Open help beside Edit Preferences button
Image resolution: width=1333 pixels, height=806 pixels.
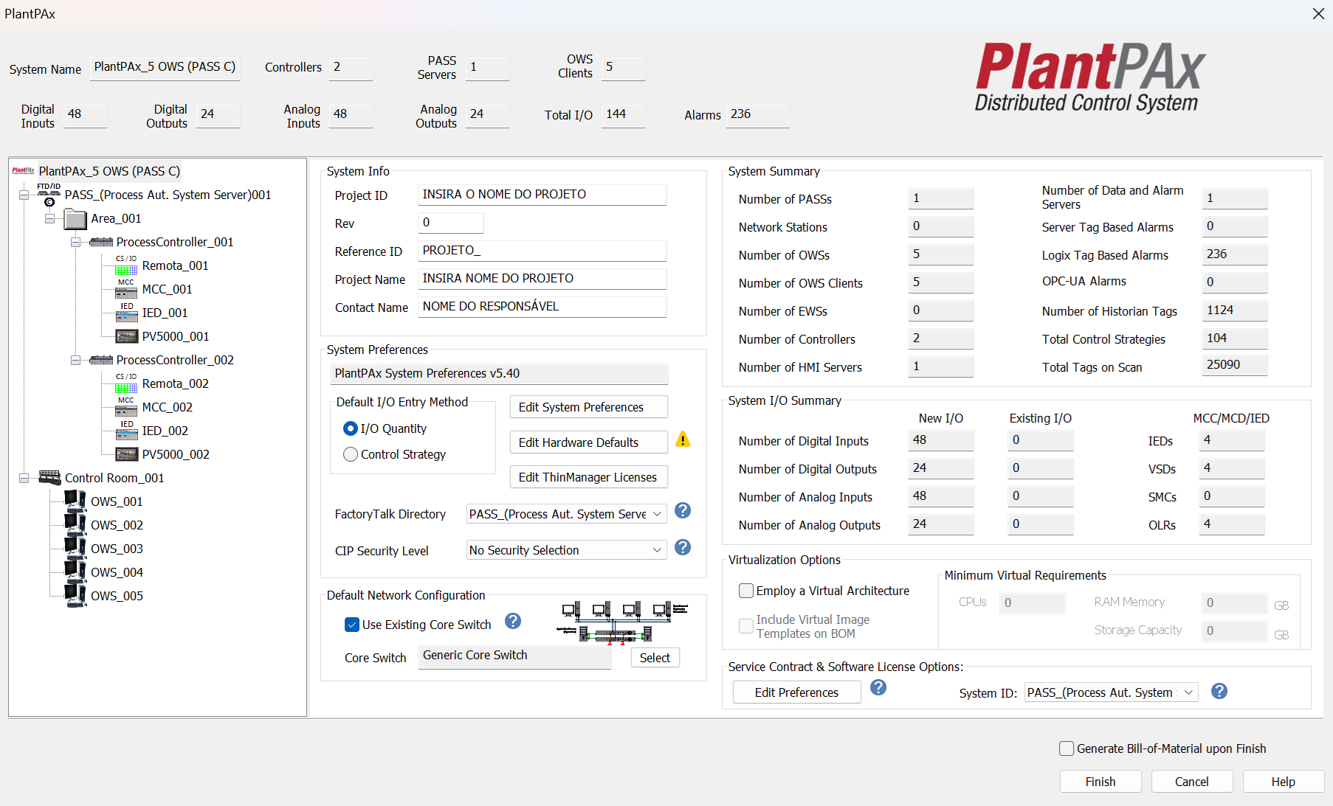point(878,687)
